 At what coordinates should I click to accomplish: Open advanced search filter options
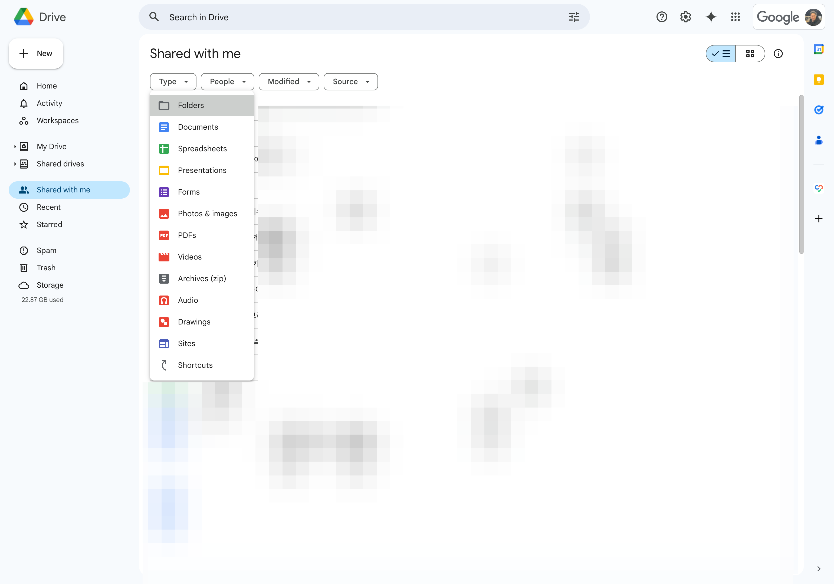(x=574, y=17)
